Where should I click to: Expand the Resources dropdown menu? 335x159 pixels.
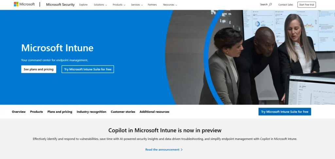point(170,5)
